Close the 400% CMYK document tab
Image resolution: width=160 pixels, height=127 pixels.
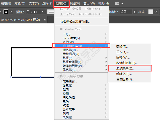(45, 20)
